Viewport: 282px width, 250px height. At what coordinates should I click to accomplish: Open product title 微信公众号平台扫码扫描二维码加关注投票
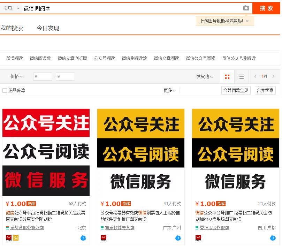coord(46,216)
